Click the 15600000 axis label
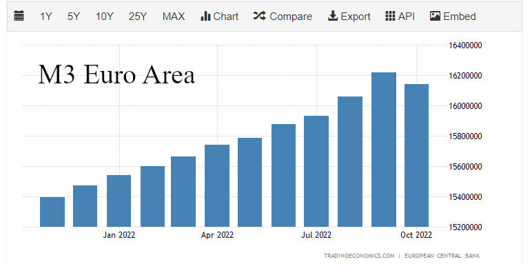Viewport: 532px width, 275px height. 465,166
